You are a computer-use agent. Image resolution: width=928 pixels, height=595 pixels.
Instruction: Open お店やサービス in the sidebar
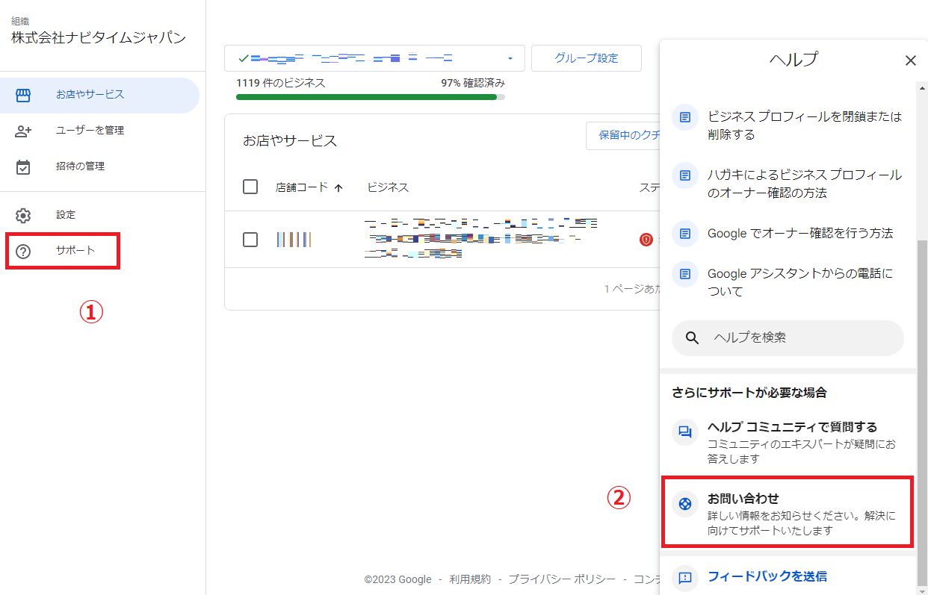[x=99, y=95]
